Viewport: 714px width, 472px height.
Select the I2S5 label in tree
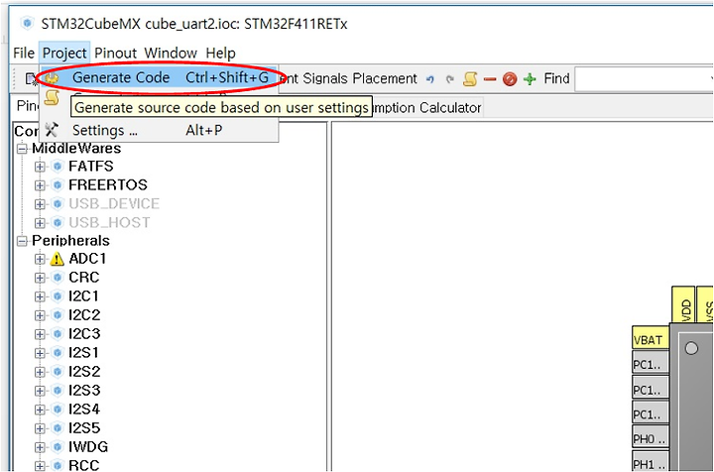tap(84, 428)
